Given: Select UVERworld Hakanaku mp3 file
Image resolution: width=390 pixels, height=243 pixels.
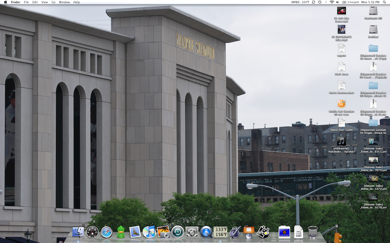Looking at the screenshot, I should [x=342, y=142].
